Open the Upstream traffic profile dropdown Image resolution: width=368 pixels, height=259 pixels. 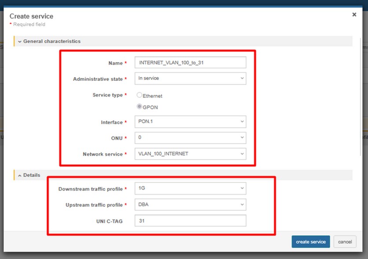(190, 205)
